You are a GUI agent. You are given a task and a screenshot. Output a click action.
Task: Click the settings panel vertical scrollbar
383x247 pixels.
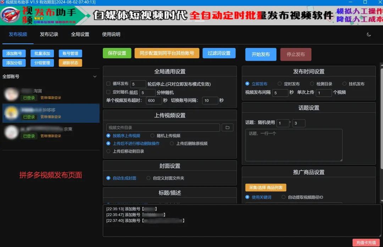(x=382, y=117)
